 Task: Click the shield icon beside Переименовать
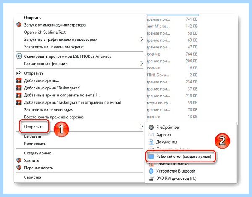[19, 168]
